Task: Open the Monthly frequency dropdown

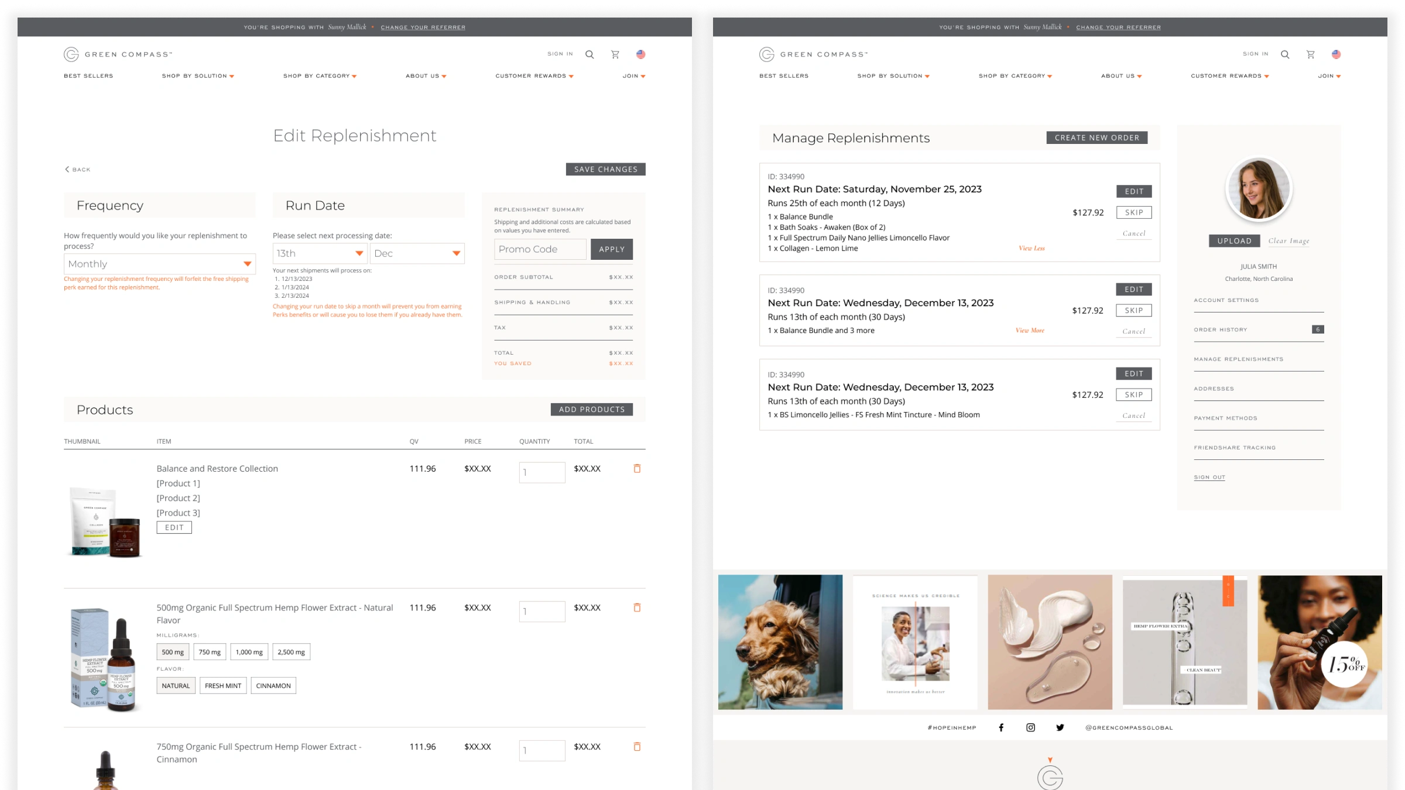Action: click(x=160, y=264)
